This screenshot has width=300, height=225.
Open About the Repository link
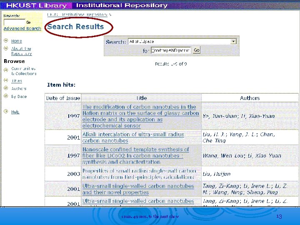coord(21,51)
